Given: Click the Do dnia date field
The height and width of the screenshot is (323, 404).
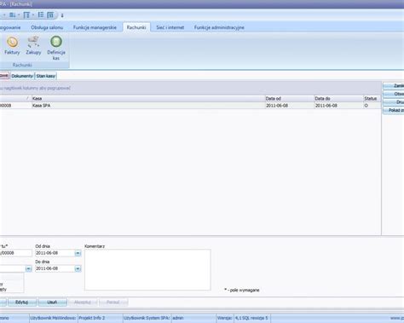Looking at the screenshot, I should tap(55, 268).
